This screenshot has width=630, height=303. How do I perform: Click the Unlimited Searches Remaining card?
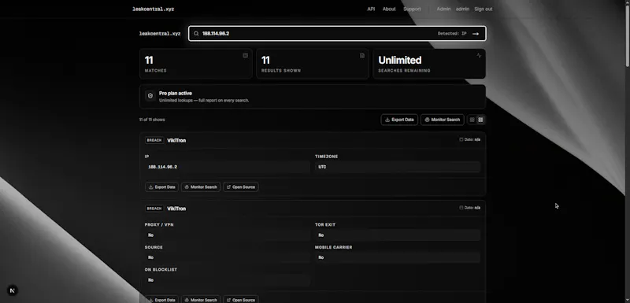click(429, 64)
